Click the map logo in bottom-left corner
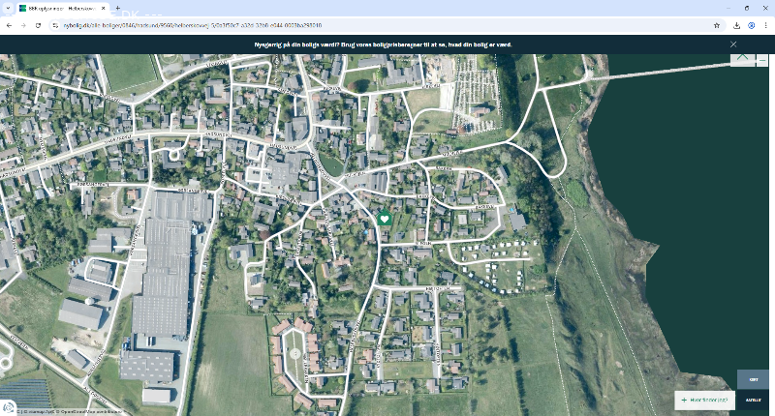Image resolution: width=775 pixels, height=416 pixels. [x=8, y=408]
